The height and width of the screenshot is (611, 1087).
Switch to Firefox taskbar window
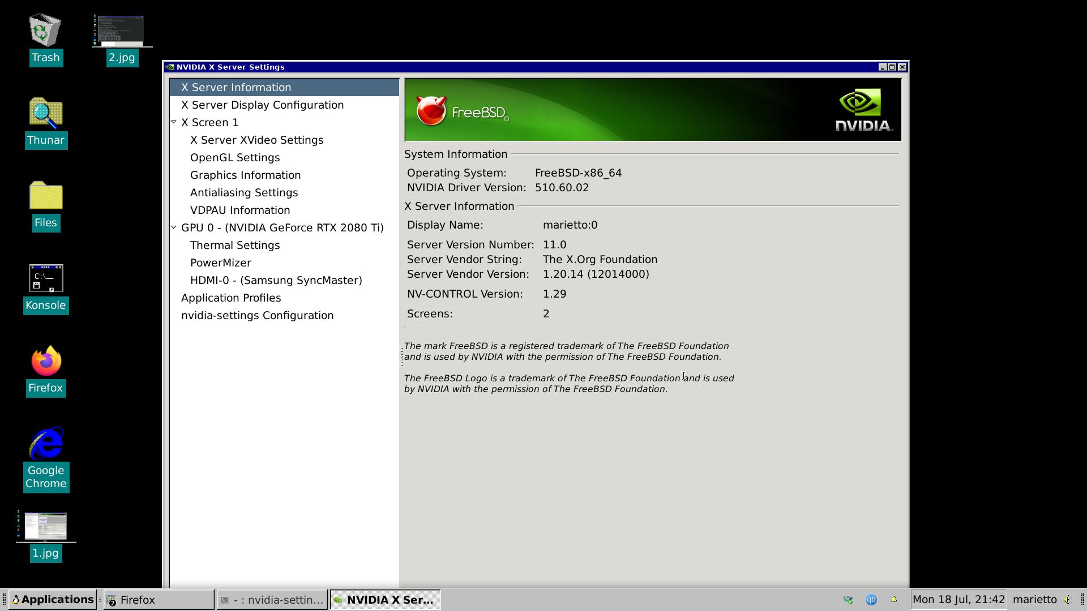point(159,600)
